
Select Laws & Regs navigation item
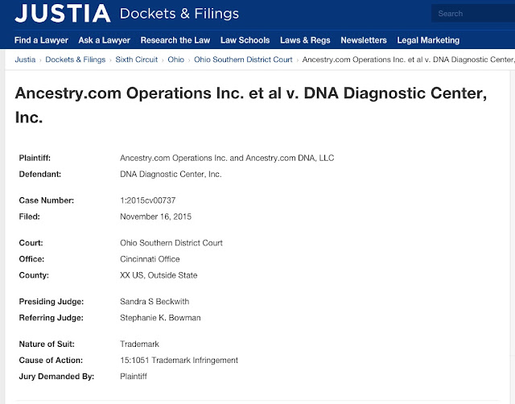tap(305, 40)
